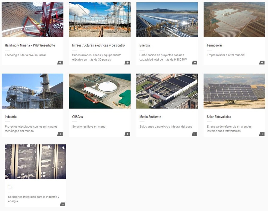This screenshot has width=268, height=211.
Task: View the Industria plant photo
Action: tap(32, 91)
